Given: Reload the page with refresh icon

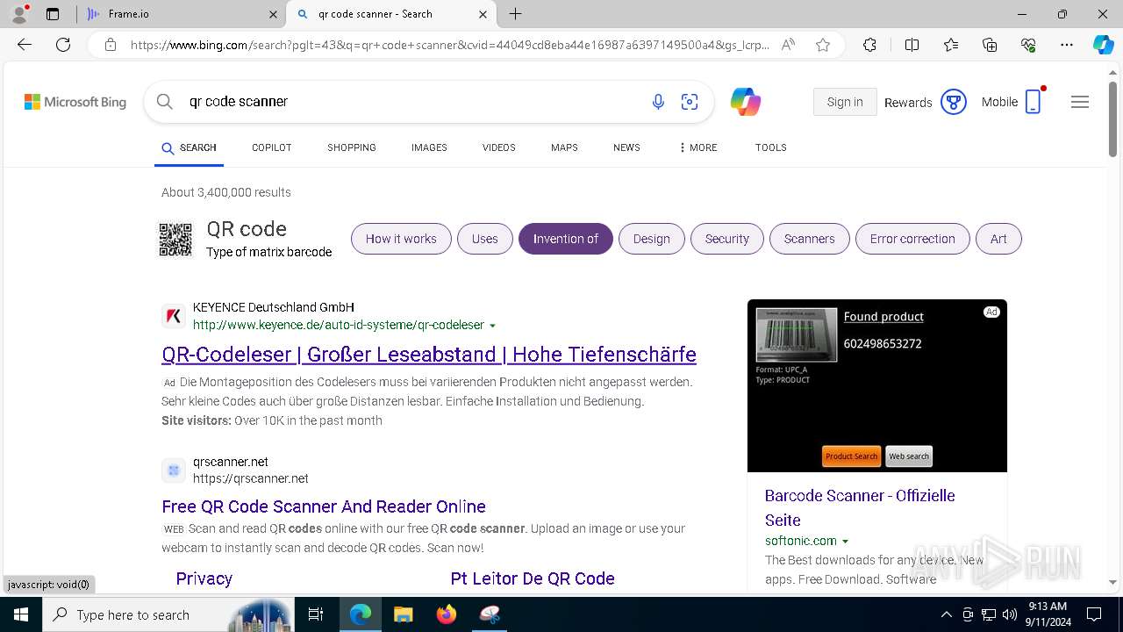Looking at the screenshot, I should pyautogui.click(x=63, y=45).
